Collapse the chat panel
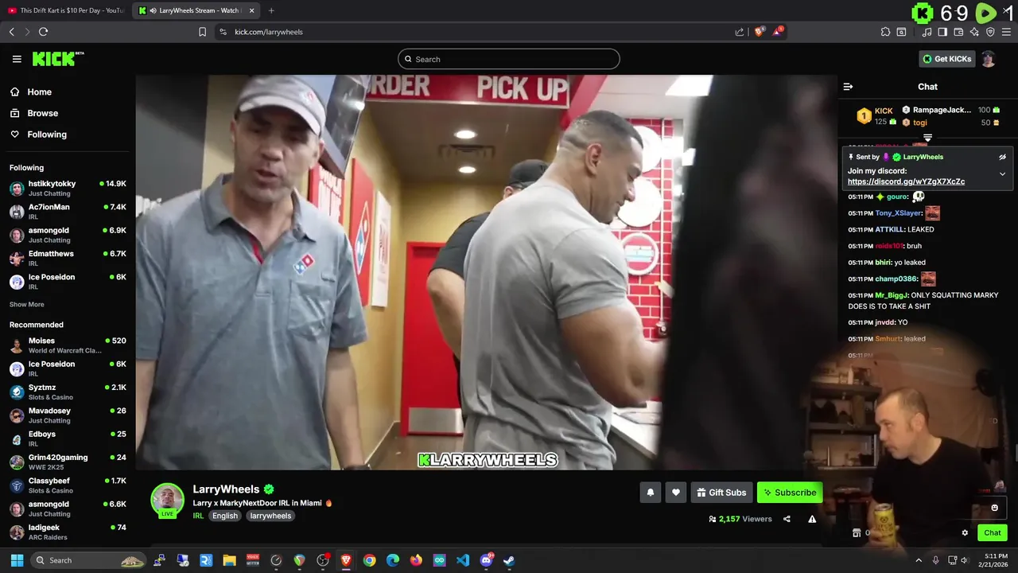The height and width of the screenshot is (573, 1018). [848, 87]
